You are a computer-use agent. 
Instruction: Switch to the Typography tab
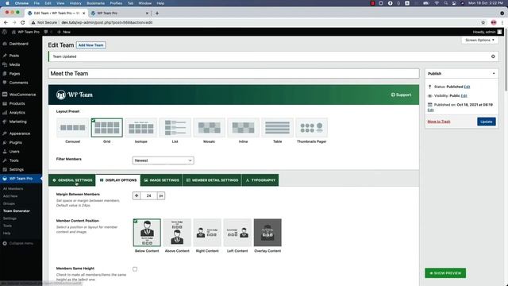pos(260,180)
